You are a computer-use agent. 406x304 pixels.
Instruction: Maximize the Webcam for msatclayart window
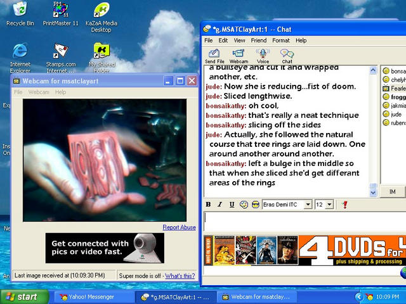(180, 81)
